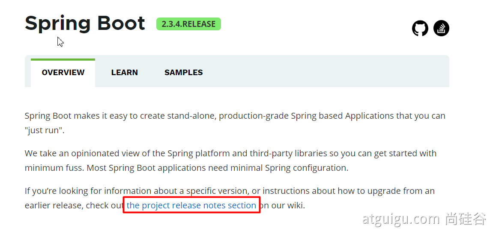This screenshot has height=231, width=490.
Task: Click the 尚硅谷 Chinese watermark characters
Action: (x=466, y=219)
